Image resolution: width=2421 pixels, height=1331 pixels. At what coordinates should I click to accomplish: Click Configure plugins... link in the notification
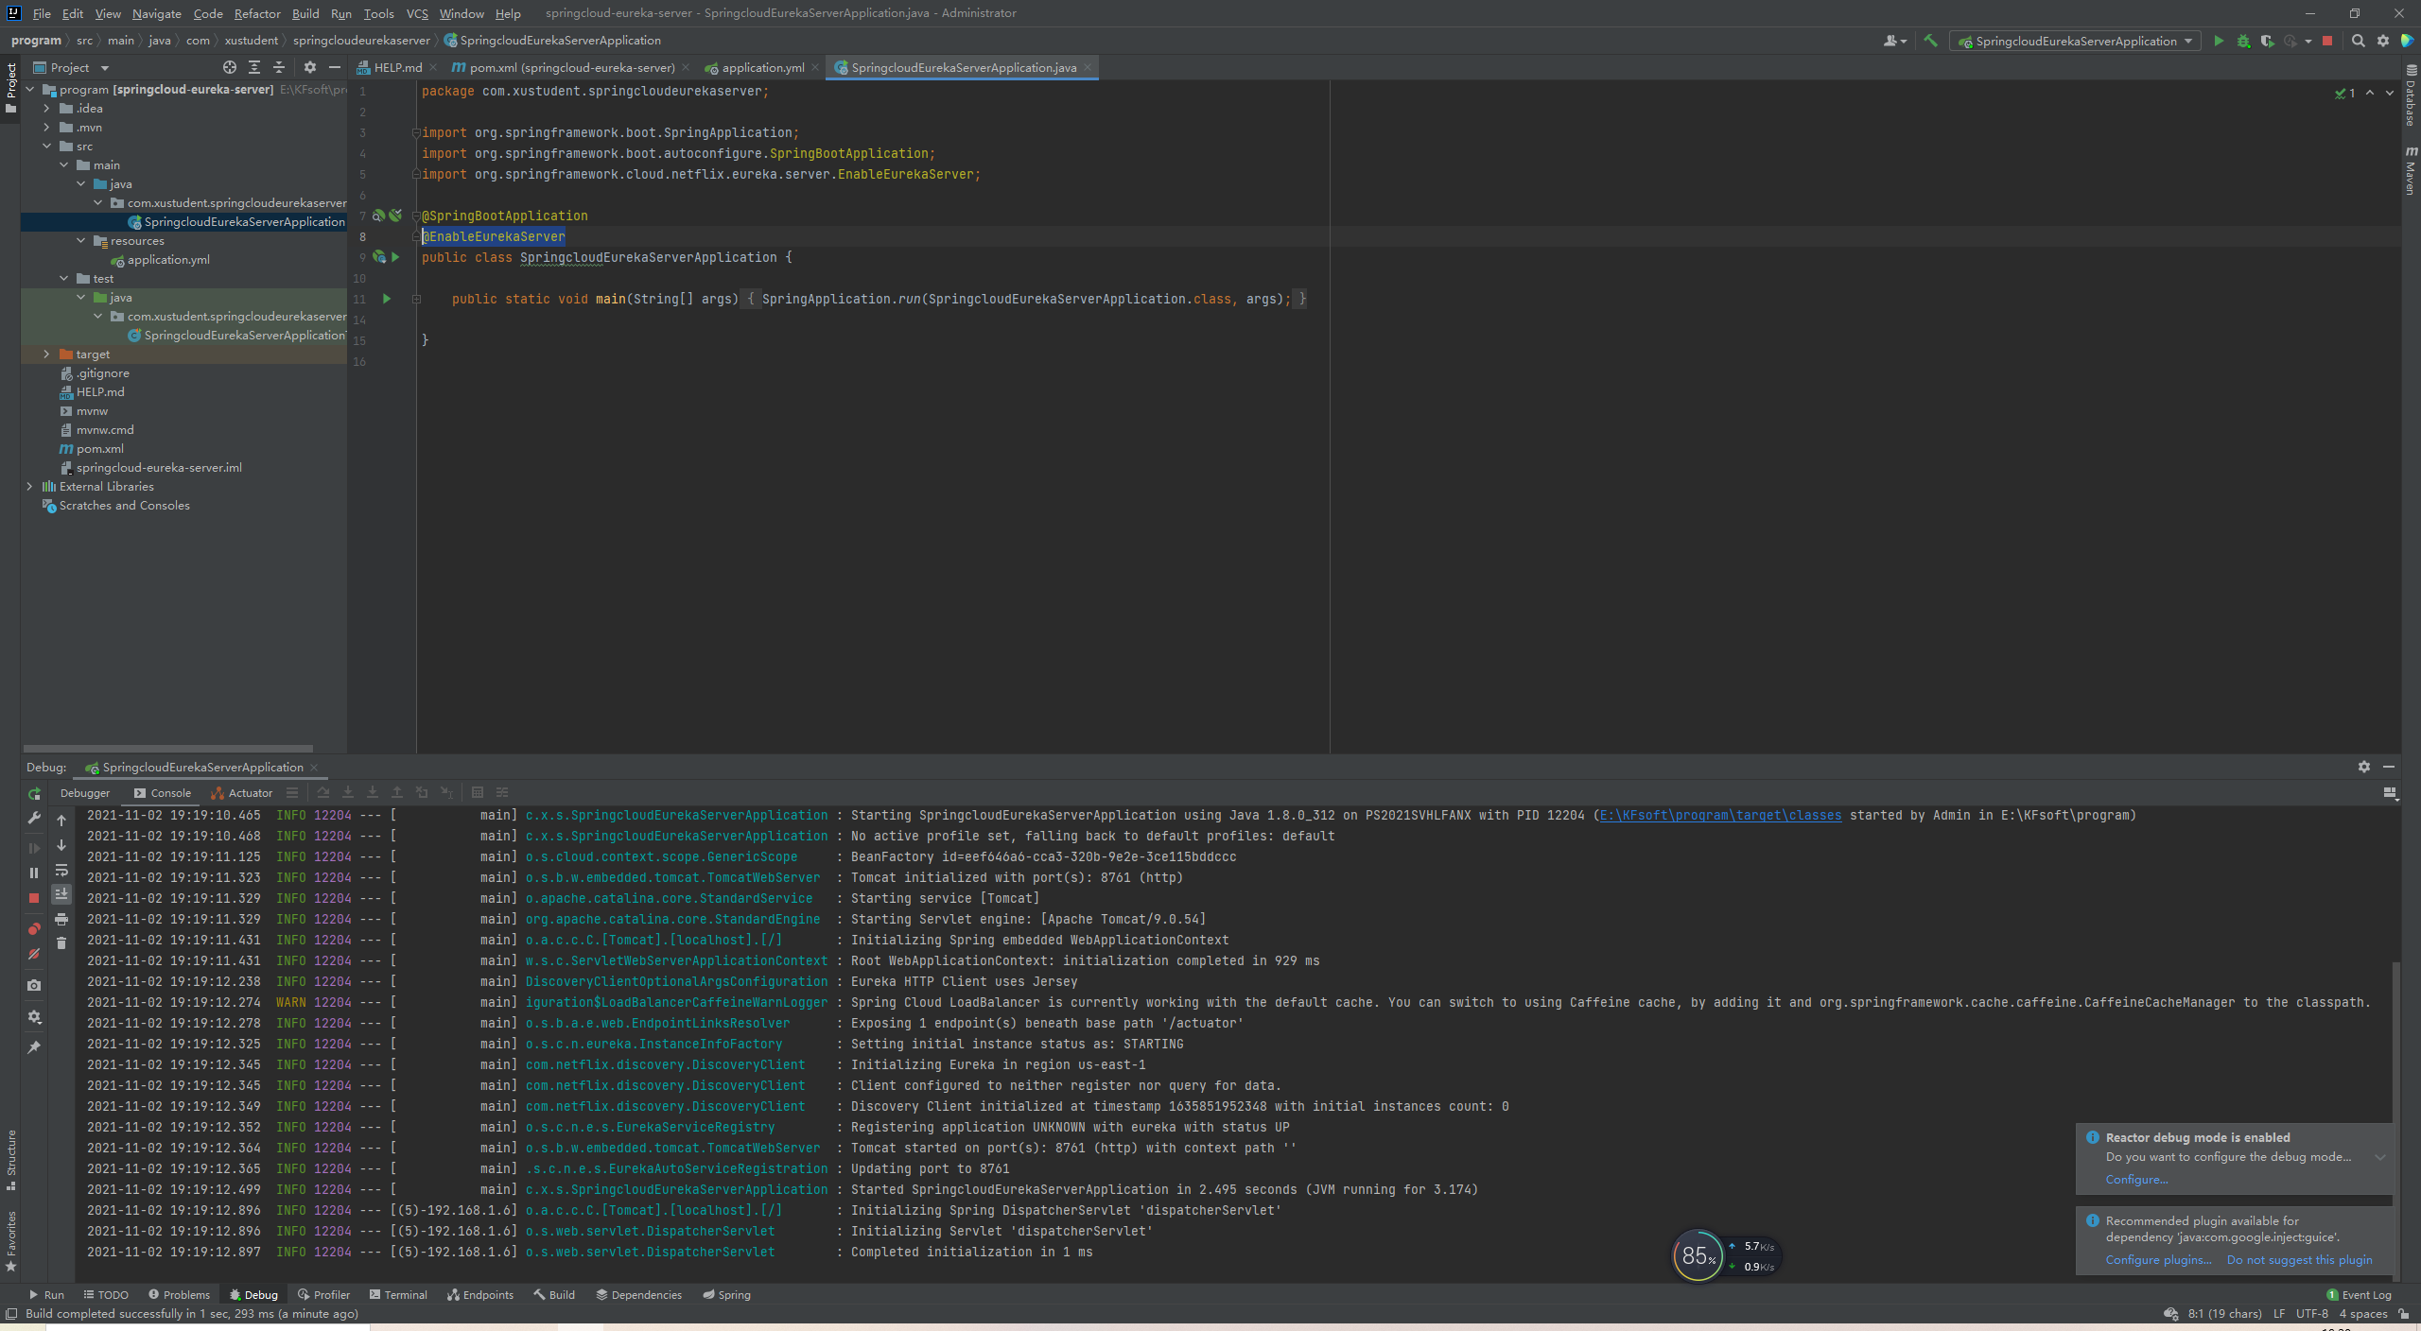(x=2158, y=1259)
